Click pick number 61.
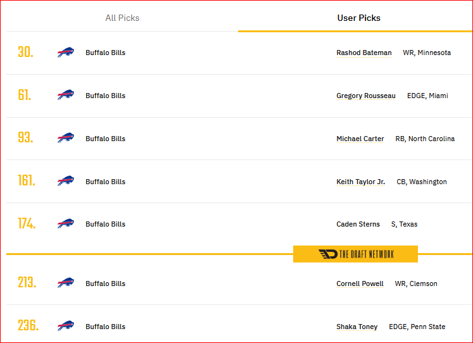 click(25, 95)
